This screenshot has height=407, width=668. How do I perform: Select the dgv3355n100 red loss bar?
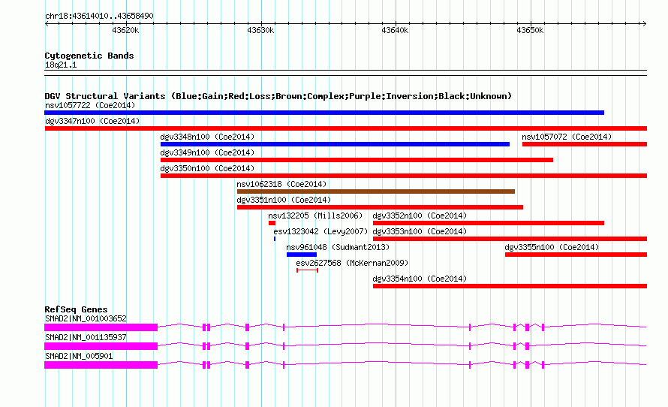(x=576, y=255)
